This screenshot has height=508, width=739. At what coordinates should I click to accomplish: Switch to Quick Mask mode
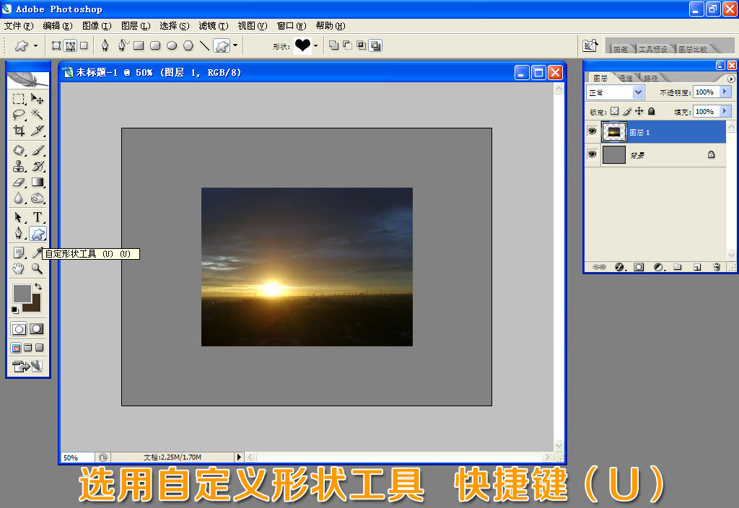36,329
